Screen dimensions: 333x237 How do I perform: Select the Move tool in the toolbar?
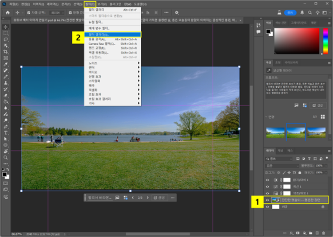5,27
